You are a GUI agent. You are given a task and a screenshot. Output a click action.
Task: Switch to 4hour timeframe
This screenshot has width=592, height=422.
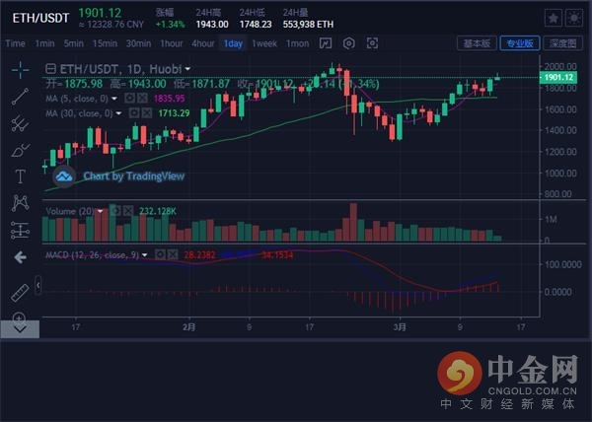point(202,43)
